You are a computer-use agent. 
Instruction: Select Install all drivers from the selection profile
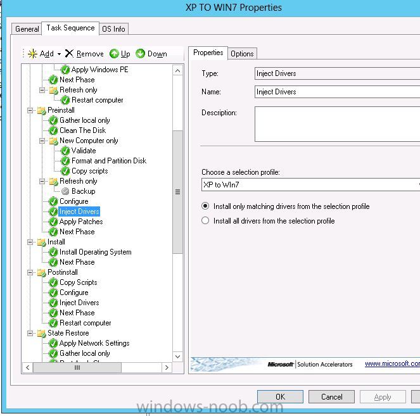click(x=205, y=220)
